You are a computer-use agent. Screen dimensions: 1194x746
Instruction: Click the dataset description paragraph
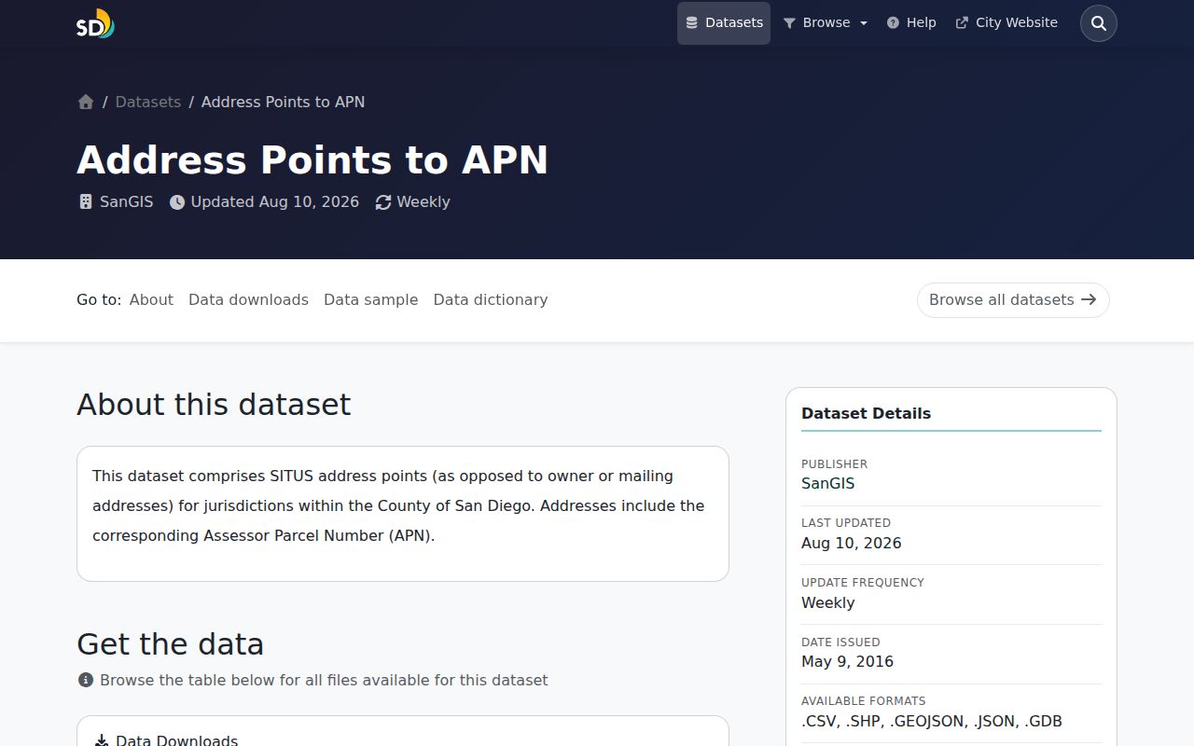[398, 505]
